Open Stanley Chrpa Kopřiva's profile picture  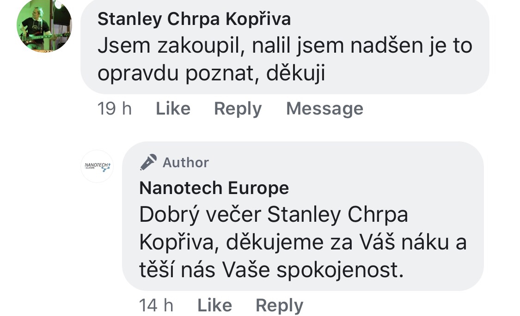coord(44,25)
